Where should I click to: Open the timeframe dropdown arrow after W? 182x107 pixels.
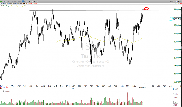coord(27,1)
